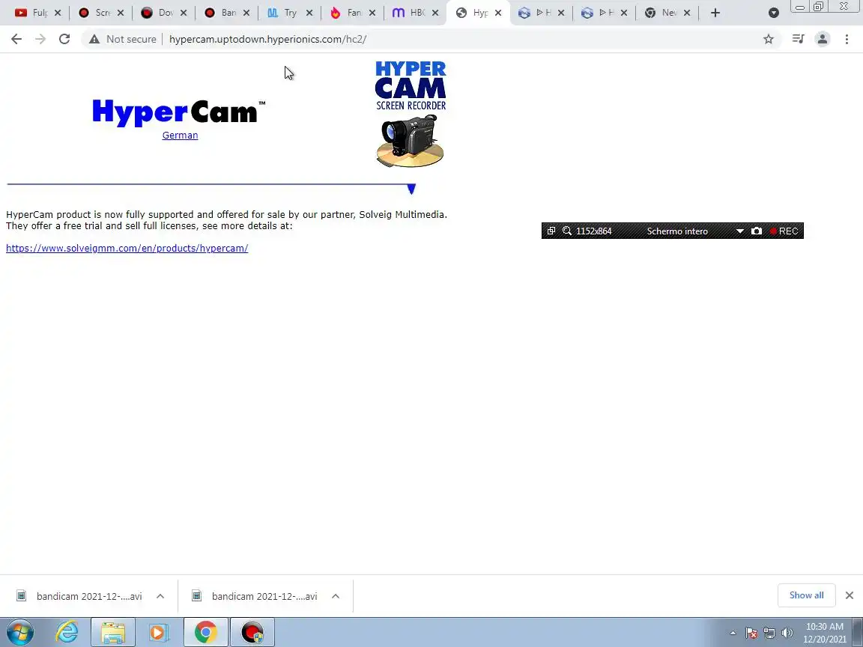Launch Internet Explorer from taskbar
This screenshot has width=863, height=647.
[67, 632]
